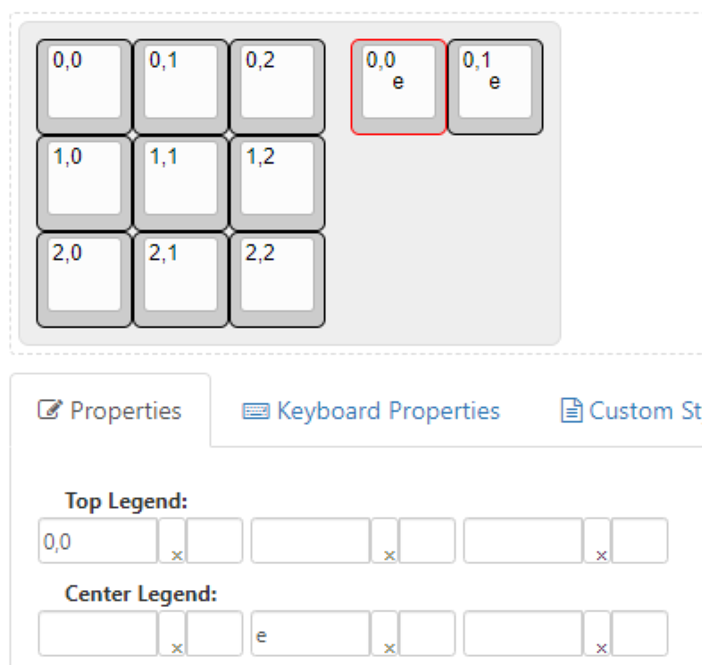Click the center legend field showing e

tap(310, 633)
